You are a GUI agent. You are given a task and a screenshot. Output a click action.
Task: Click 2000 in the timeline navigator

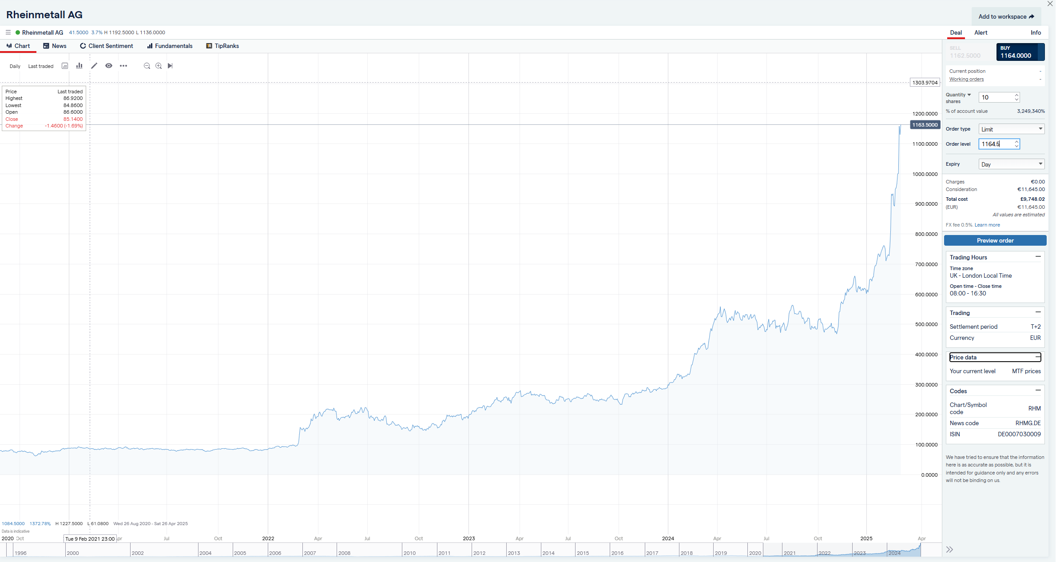tap(73, 553)
